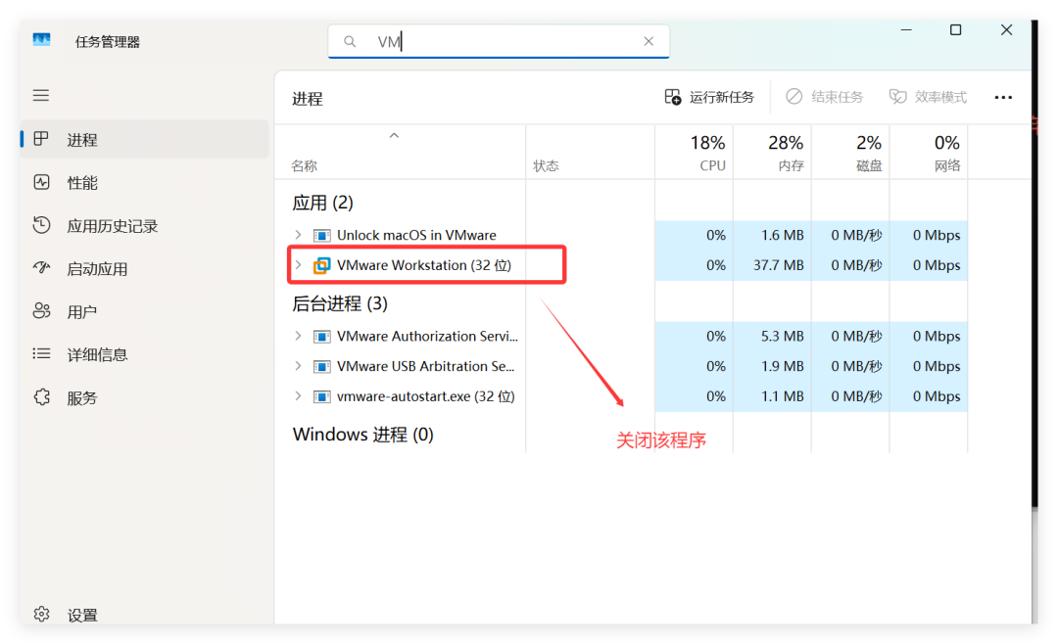Select VMware Workstation (32 位) process name

pos(424,265)
